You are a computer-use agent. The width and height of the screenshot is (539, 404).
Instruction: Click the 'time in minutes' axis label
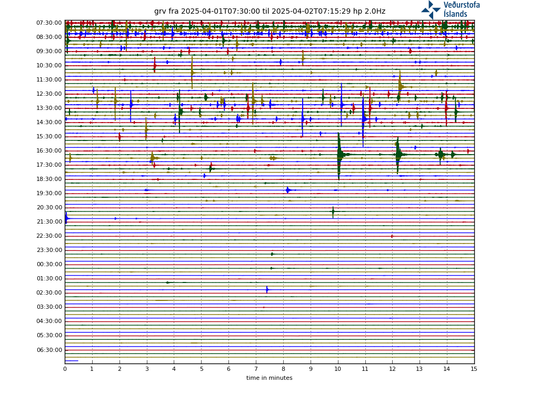tap(269, 378)
